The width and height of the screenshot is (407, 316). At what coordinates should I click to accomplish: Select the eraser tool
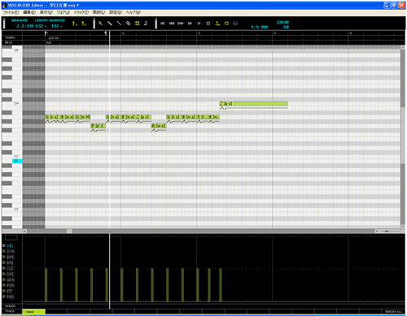128,24
